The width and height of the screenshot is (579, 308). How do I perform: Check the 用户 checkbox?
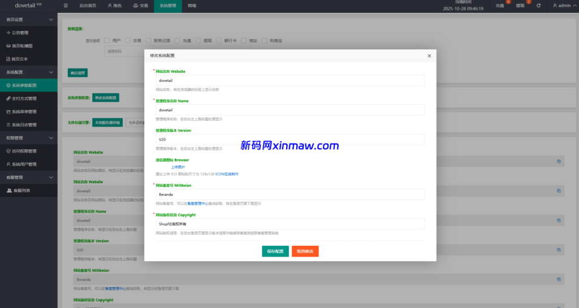click(x=107, y=41)
